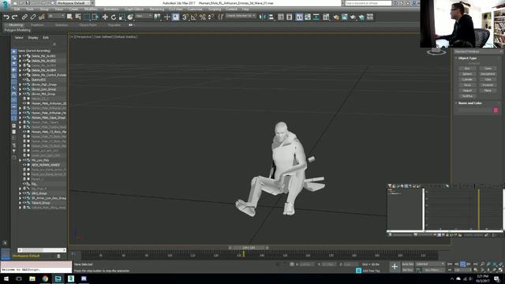Open the Modifiers menu
Screen dimensions: 505x284
point(91,9)
